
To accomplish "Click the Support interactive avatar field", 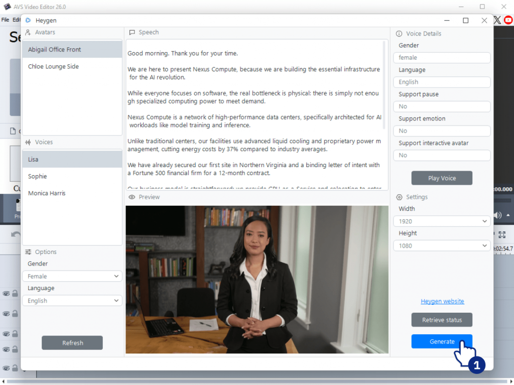I will [x=442, y=156].
